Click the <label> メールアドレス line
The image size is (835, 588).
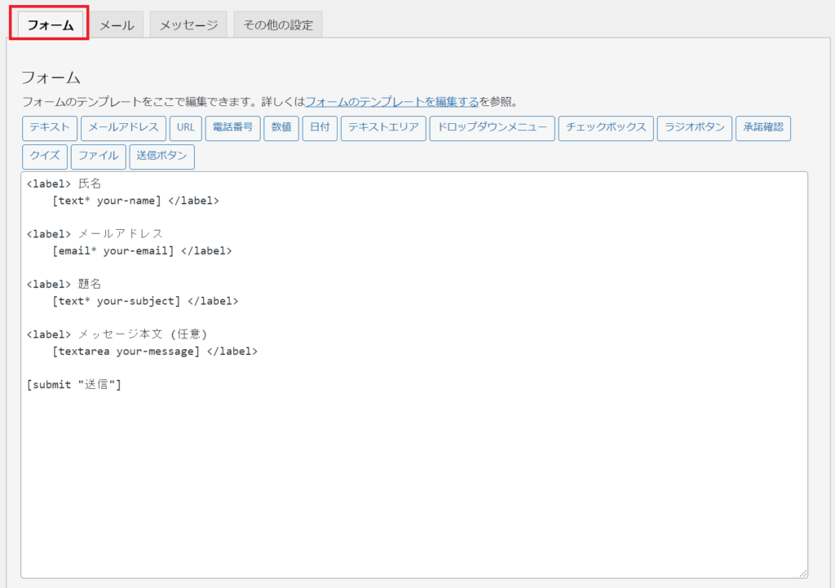point(95,234)
